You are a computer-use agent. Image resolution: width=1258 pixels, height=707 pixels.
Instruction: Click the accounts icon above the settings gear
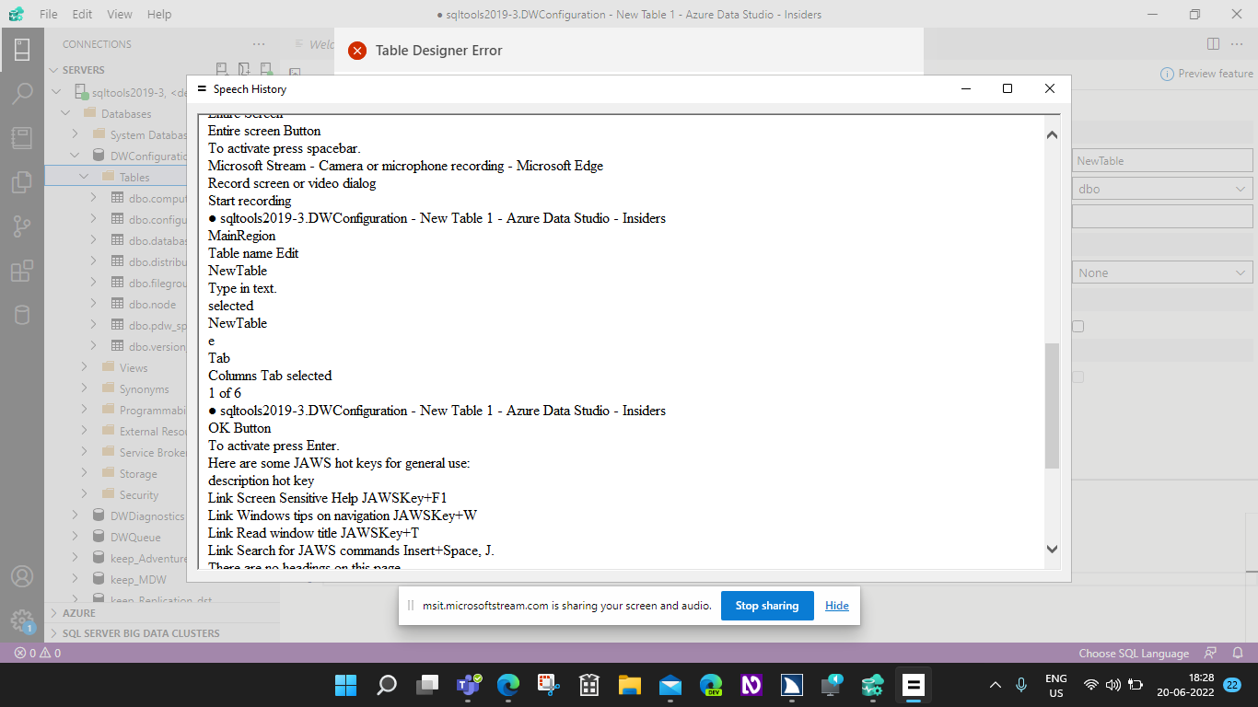coord(20,577)
